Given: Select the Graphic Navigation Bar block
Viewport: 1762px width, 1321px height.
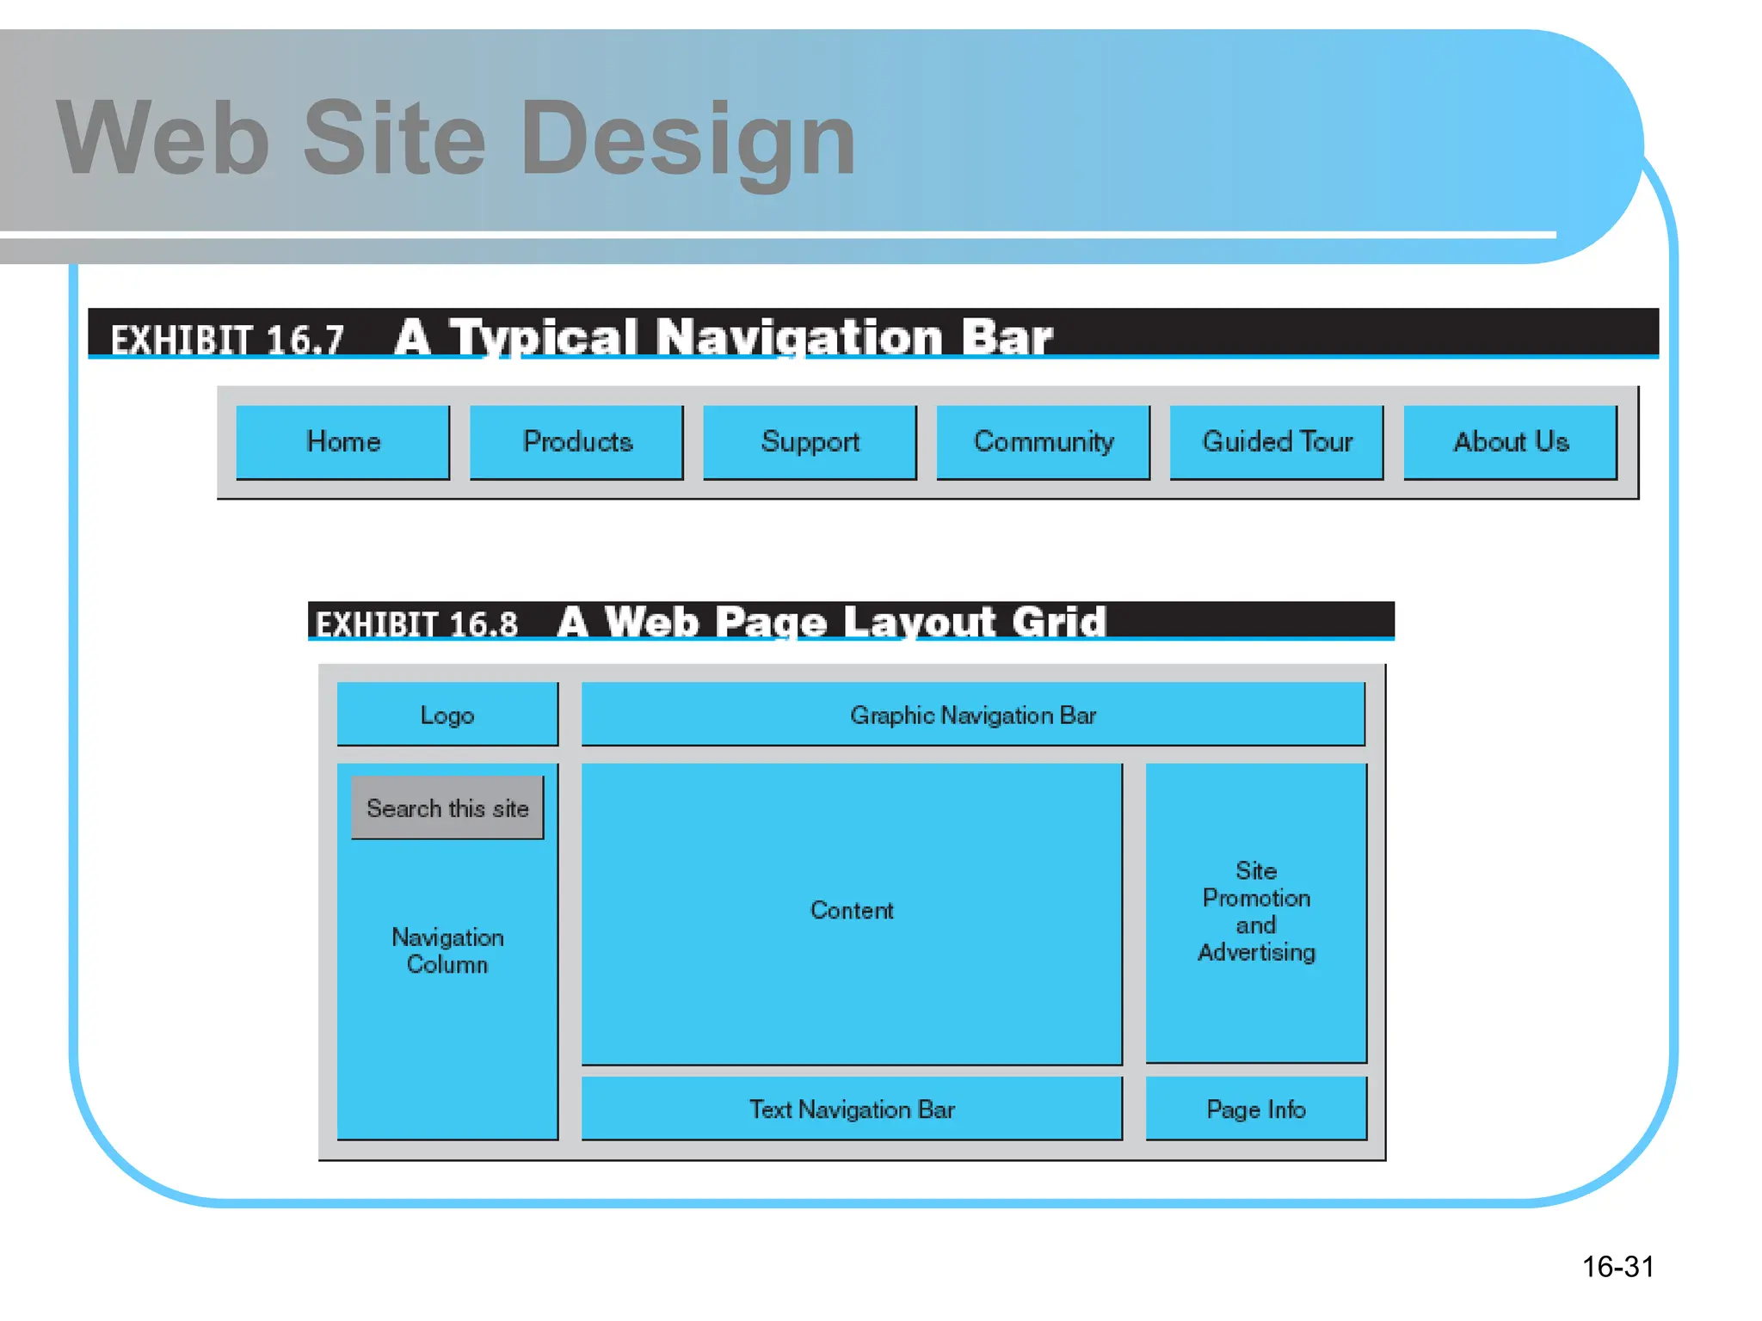Looking at the screenshot, I should click(973, 714).
